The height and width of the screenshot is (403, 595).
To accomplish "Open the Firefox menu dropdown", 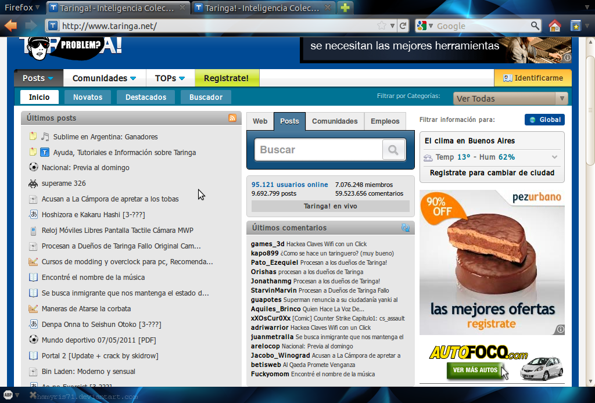I will click(22, 7).
